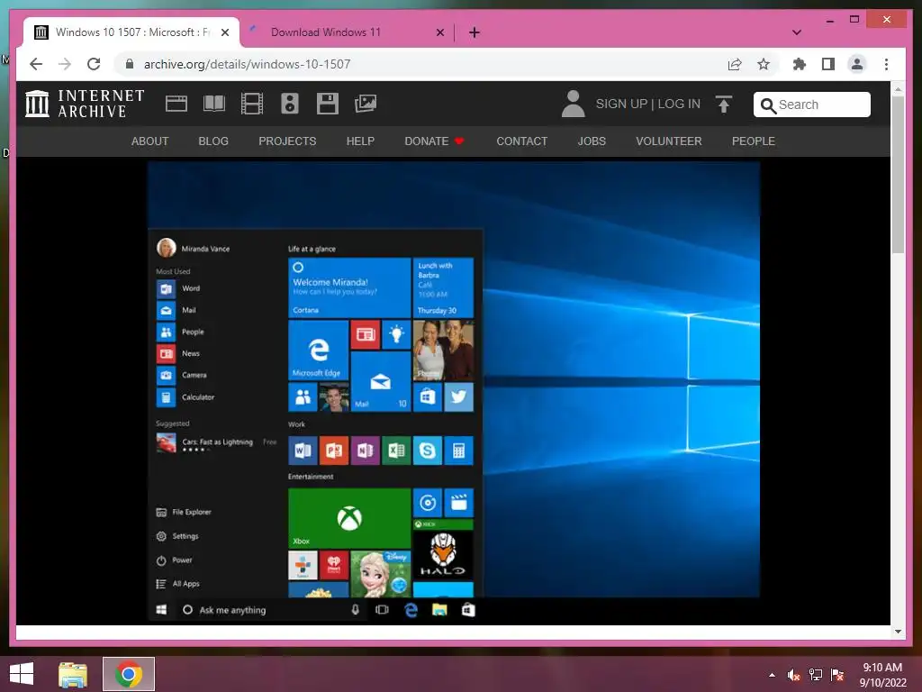Open the Audio speaker icon
The height and width of the screenshot is (692, 922).
coord(290,104)
